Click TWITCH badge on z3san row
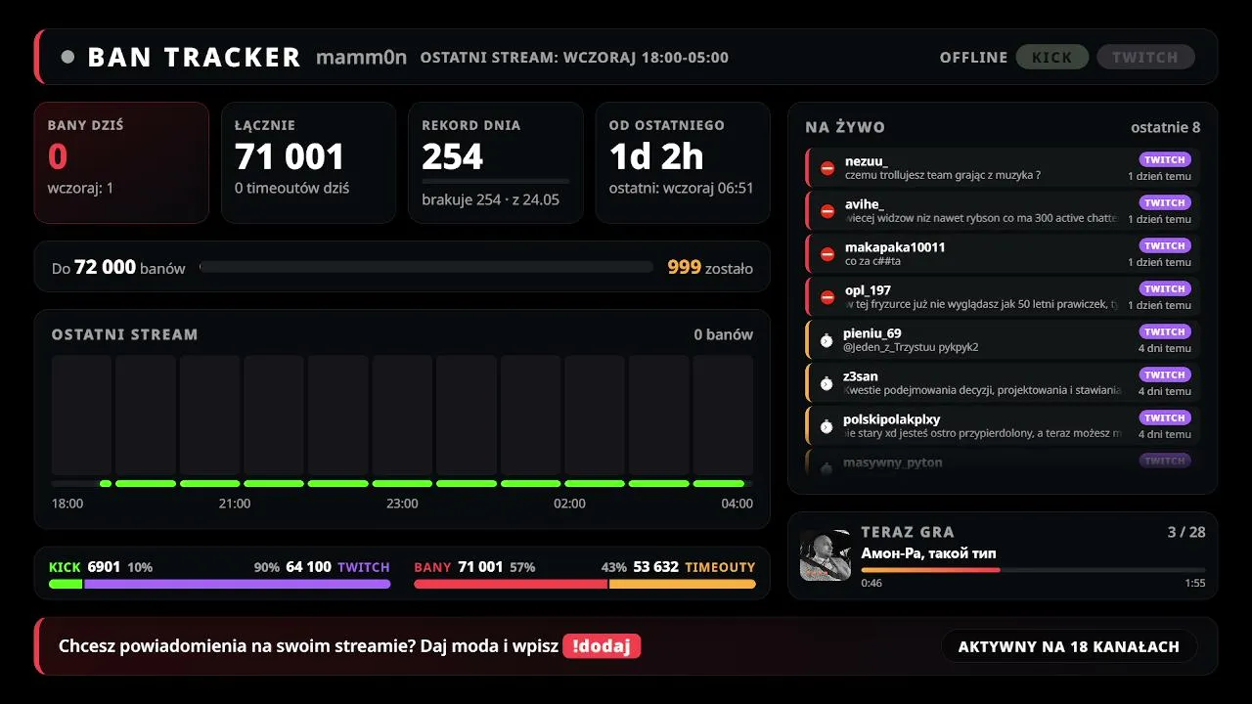Viewport: 1252px width, 704px height. [x=1165, y=374]
